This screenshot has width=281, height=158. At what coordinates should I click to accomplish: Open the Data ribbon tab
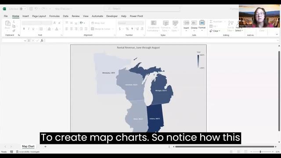pyautogui.click(x=65, y=16)
